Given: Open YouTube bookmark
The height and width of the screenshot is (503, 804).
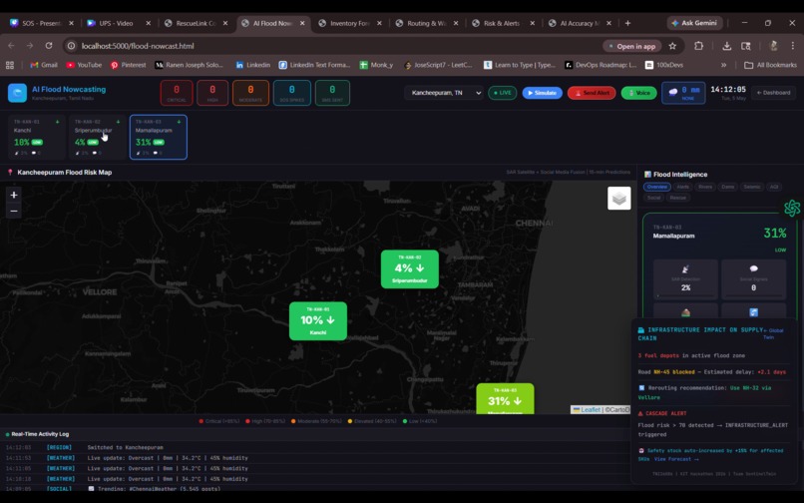Looking at the screenshot, I should click(84, 65).
